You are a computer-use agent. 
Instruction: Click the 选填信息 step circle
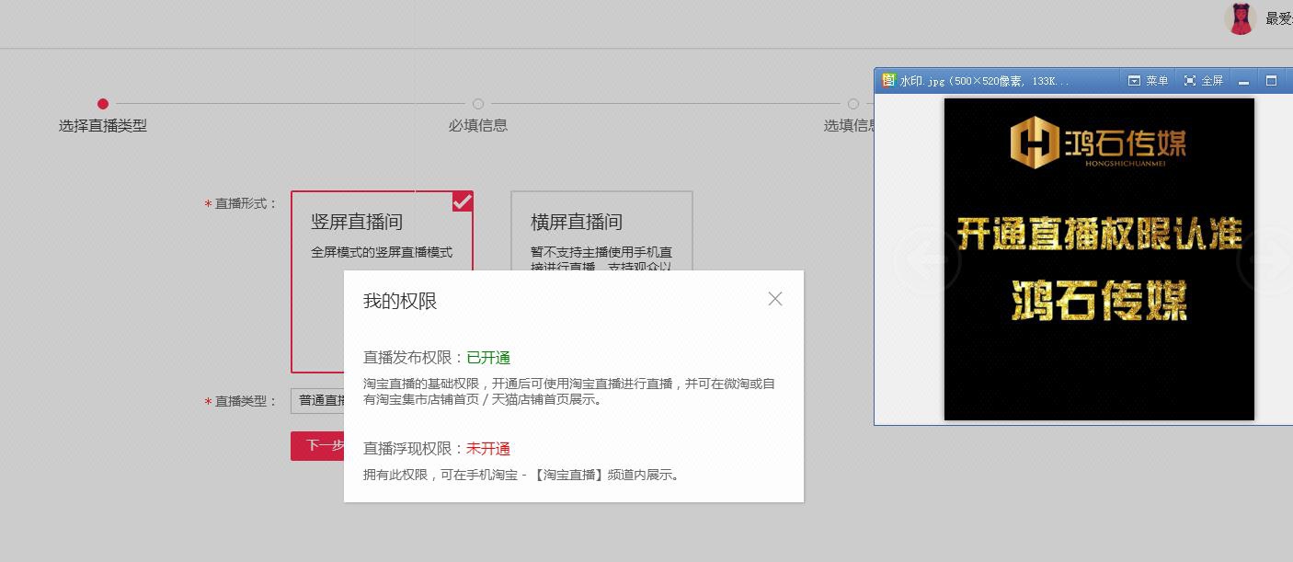853,104
